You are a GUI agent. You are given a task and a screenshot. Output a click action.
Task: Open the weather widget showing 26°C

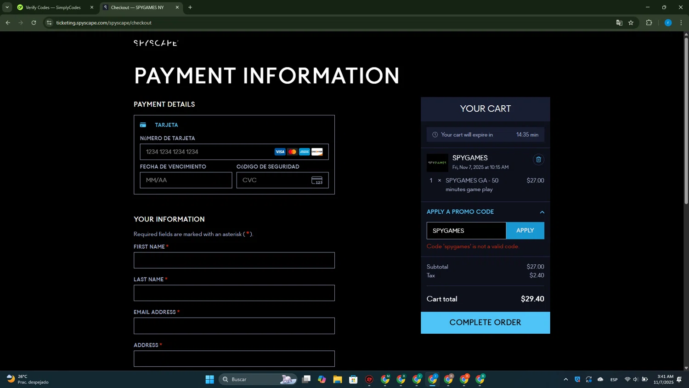click(x=28, y=379)
